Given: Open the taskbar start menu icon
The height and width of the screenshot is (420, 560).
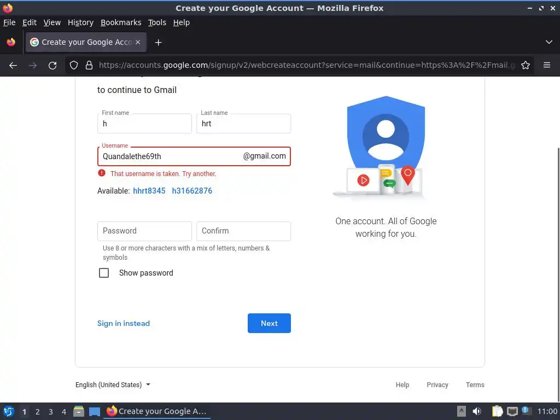Looking at the screenshot, I should (9, 411).
